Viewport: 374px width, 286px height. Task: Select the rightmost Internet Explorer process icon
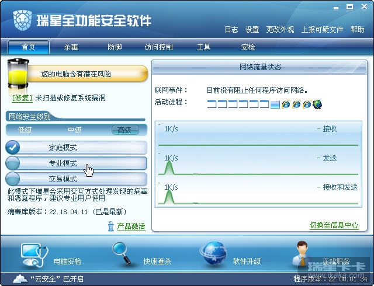tap(307, 104)
